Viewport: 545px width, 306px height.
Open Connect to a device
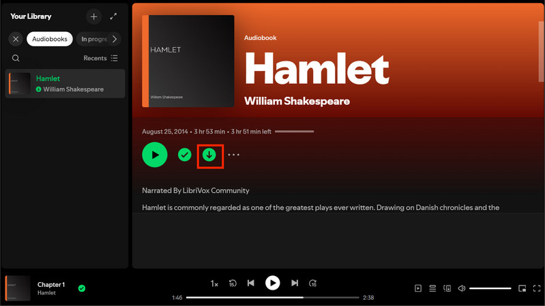(x=447, y=288)
